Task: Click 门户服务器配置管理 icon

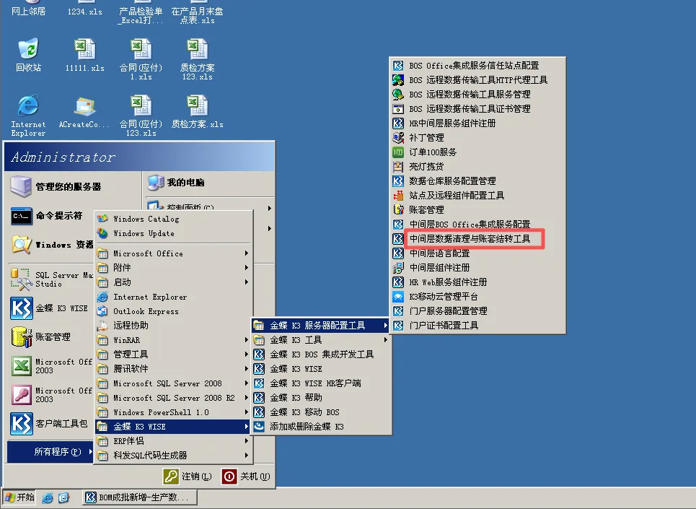Action: 398,311
